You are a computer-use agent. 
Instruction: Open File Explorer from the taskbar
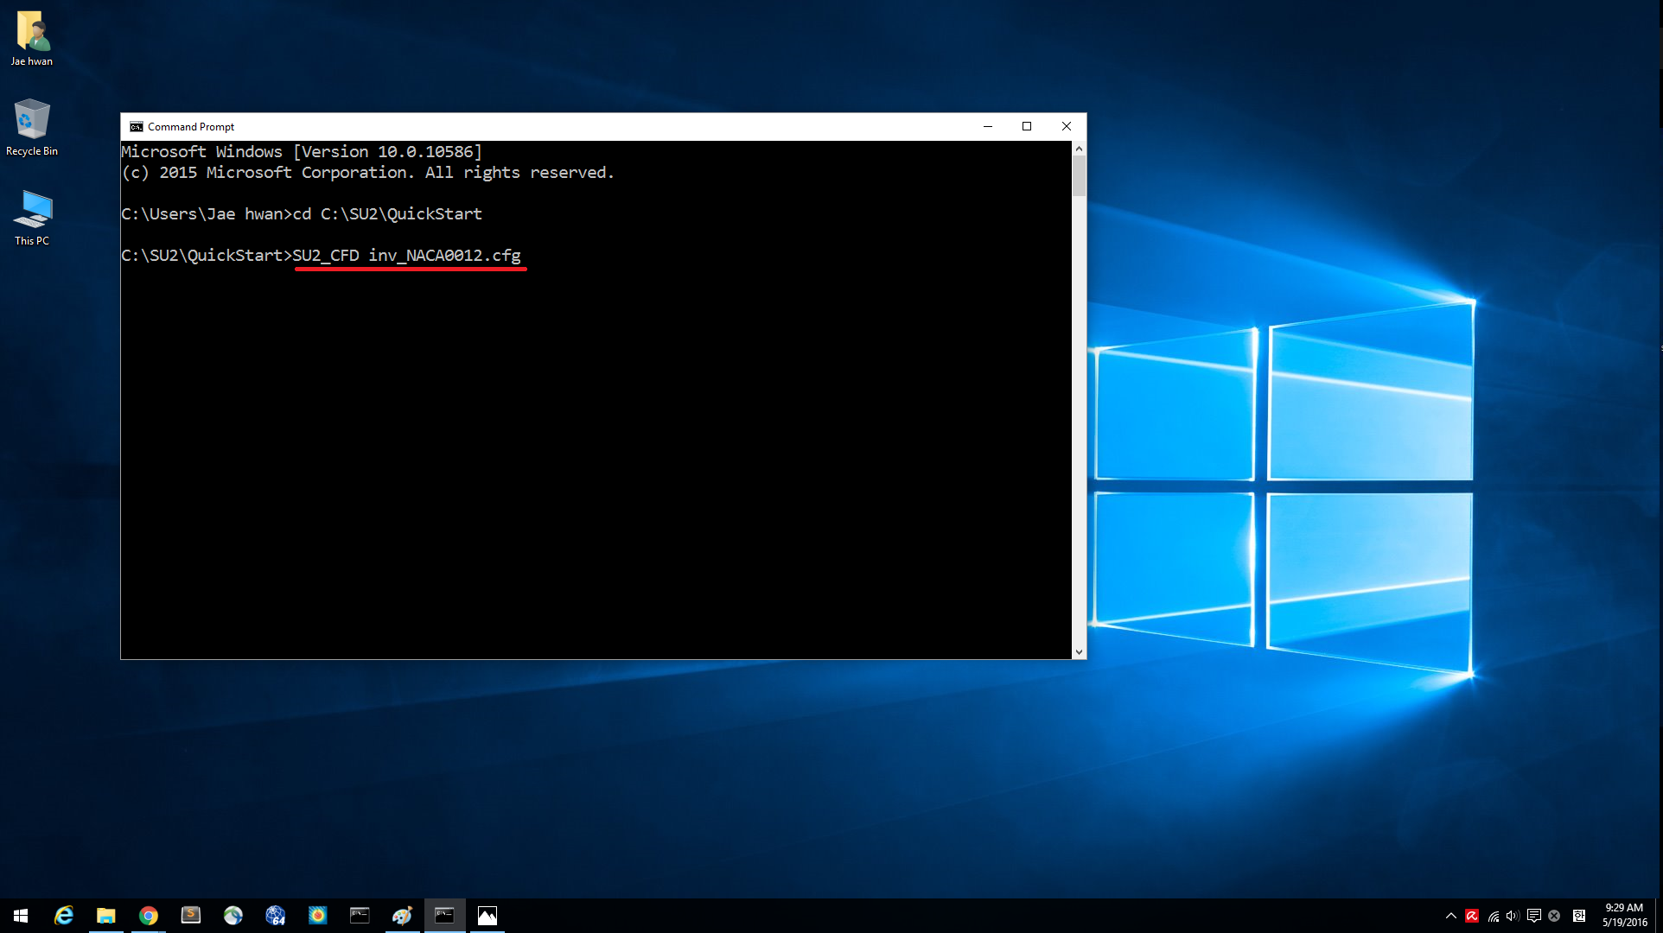coord(105,916)
